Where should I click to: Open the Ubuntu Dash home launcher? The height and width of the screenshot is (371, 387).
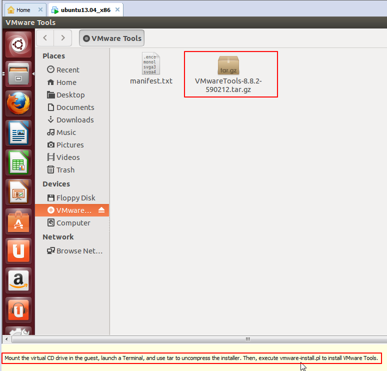[x=18, y=44]
